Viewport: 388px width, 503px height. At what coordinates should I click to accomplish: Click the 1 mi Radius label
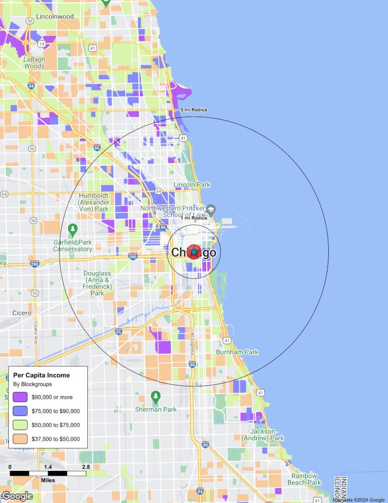point(194,218)
